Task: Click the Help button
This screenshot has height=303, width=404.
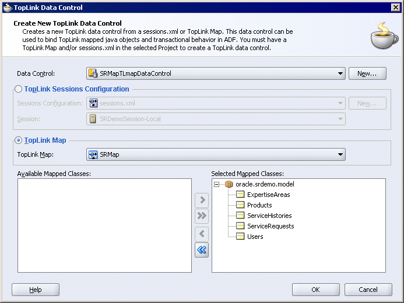Action: [36, 290]
